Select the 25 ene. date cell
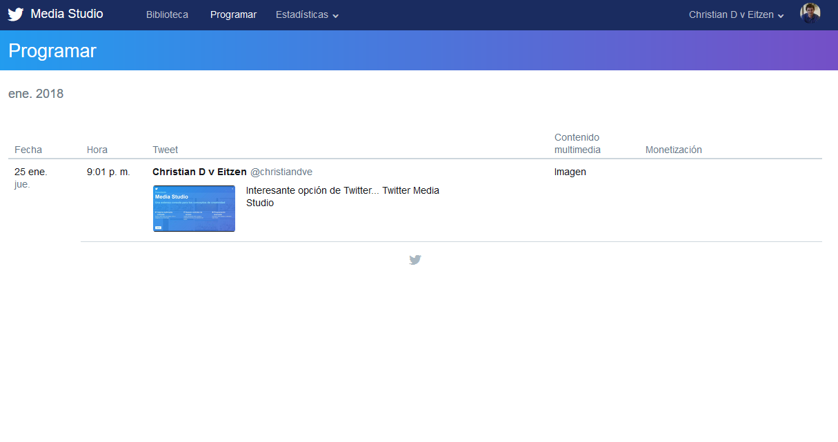Screen dimensions: 838x442 pos(31,172)
